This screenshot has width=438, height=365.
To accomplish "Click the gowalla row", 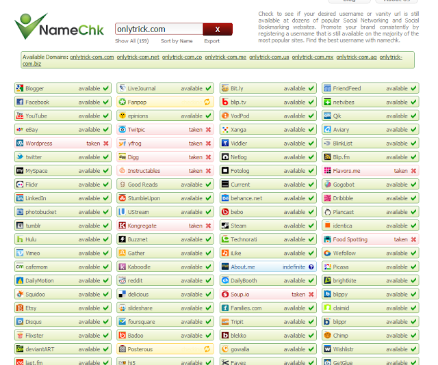I will click(268, 349).
